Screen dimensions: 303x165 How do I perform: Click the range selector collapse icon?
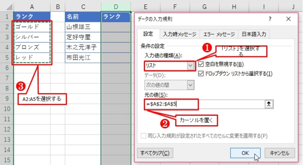270,104
